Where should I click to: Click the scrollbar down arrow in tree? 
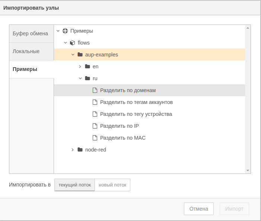tap(248, 170)
